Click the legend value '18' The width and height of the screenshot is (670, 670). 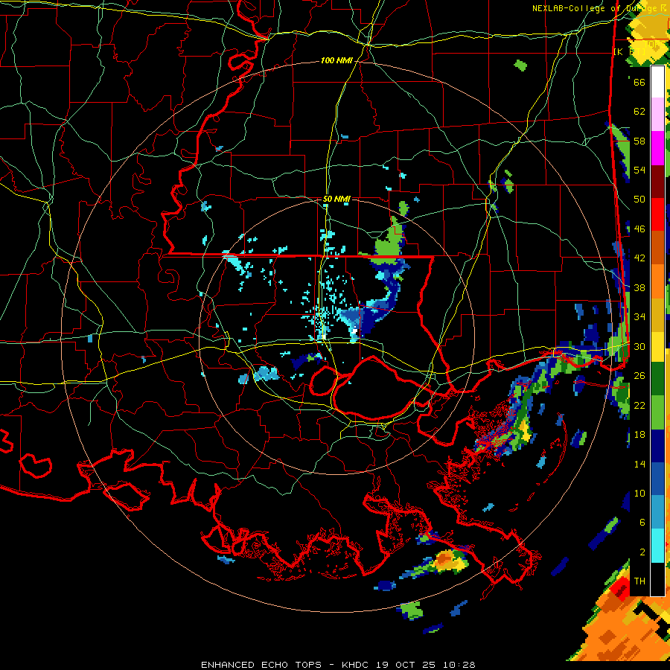tap(639, 435)
